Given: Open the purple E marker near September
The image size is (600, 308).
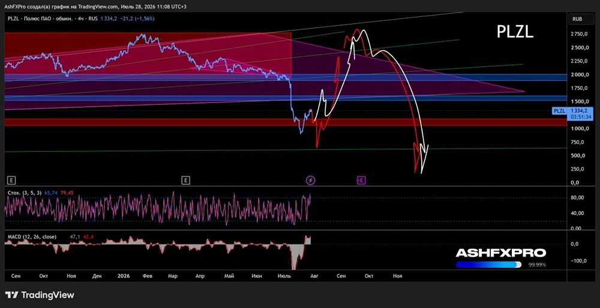Looking at the screenshot, I should pyautogui.click(x=361, y=180).
